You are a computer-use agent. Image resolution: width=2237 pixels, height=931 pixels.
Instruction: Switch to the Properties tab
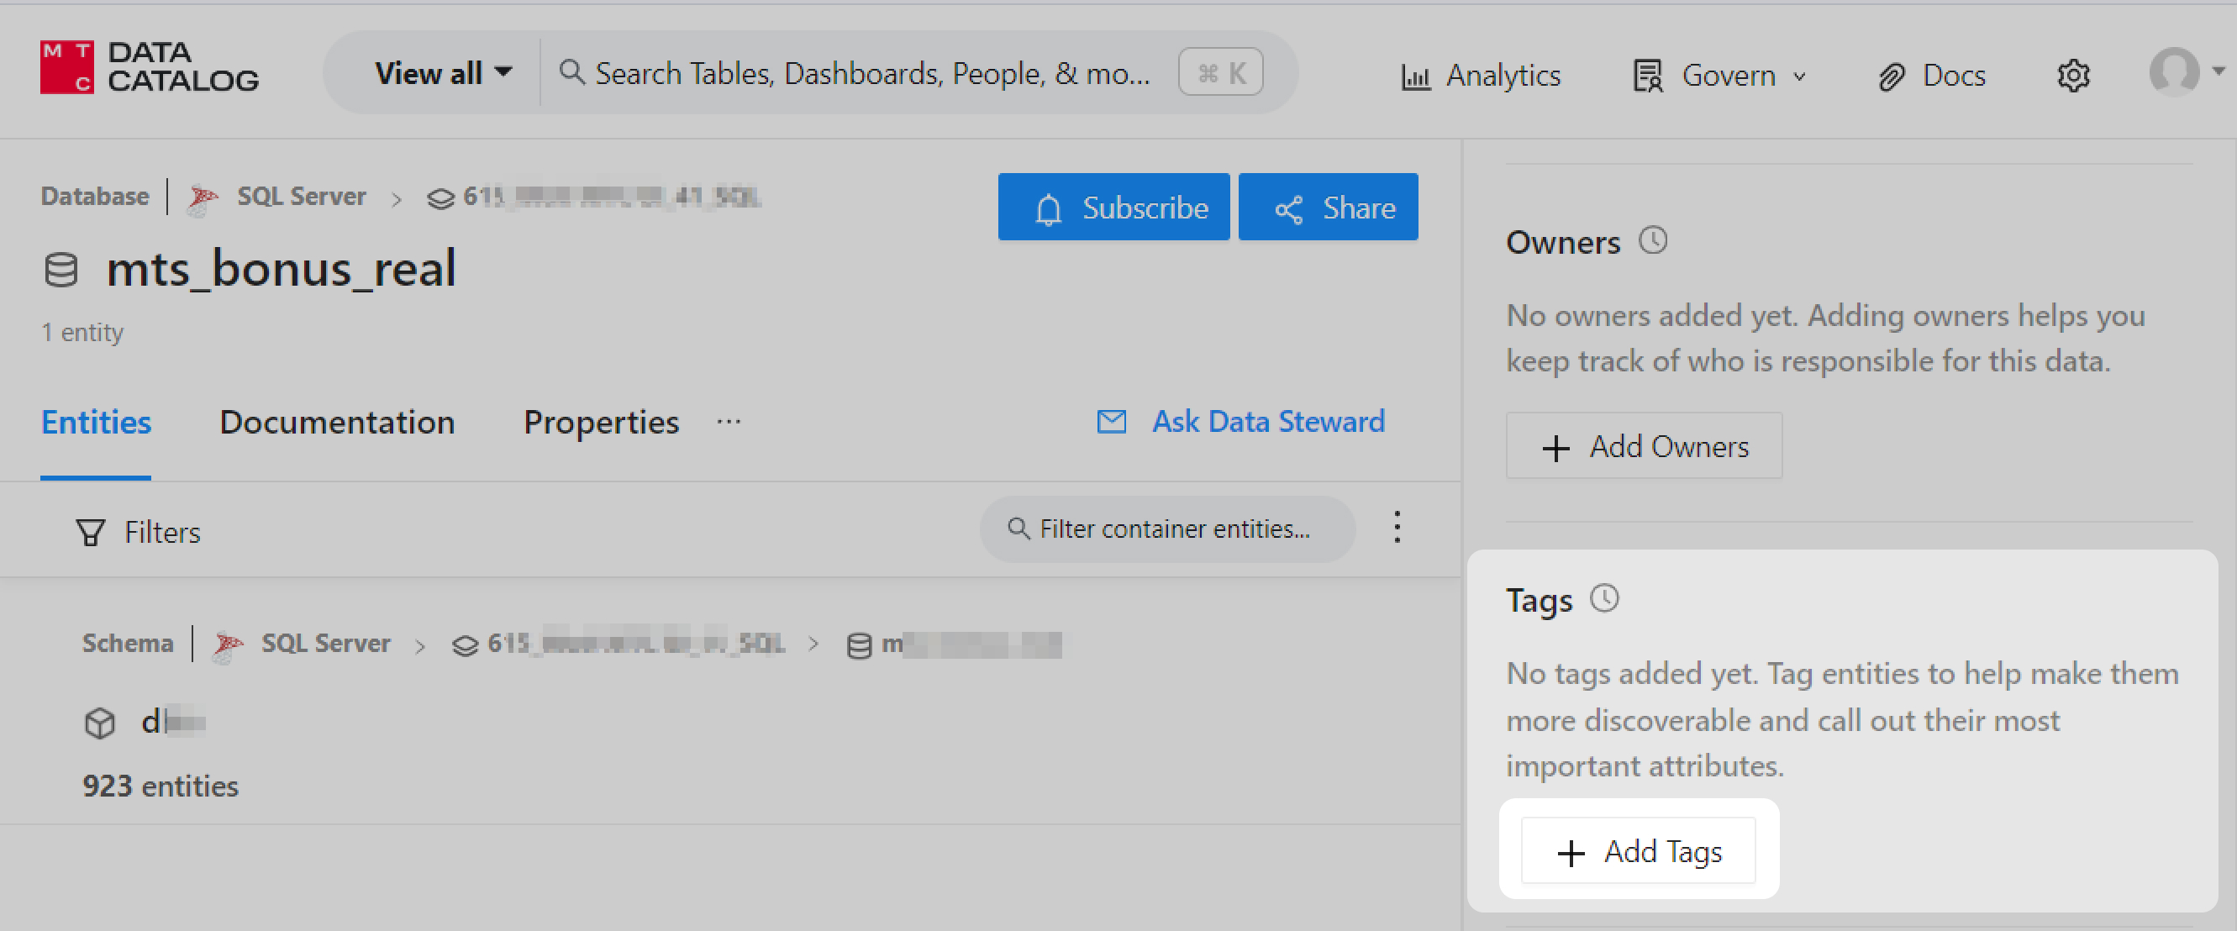(x=601, y=422)
